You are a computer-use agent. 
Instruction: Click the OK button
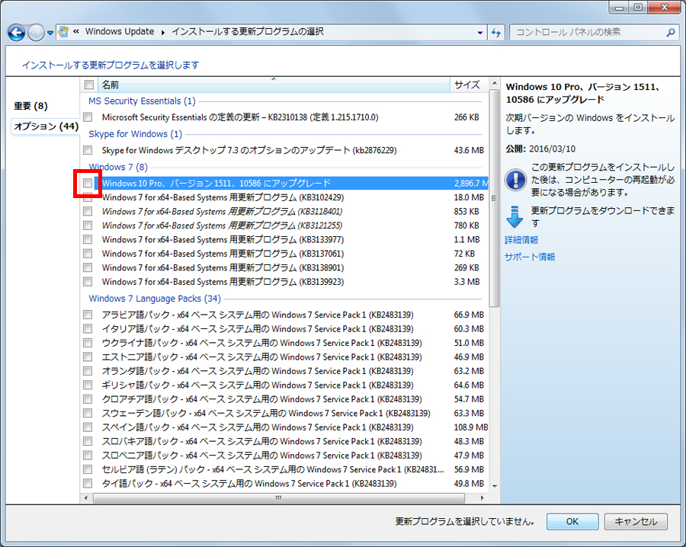pos(572,522)
